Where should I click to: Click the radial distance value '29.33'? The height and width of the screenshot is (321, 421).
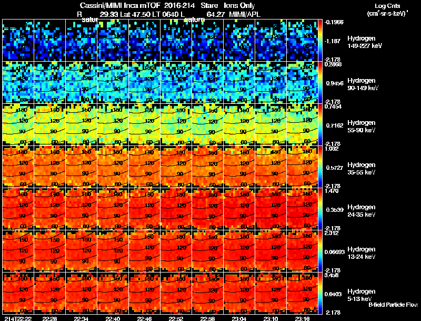coord(109,14)
